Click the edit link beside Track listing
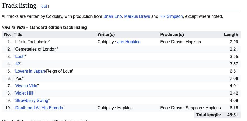 tap(44, 7)
